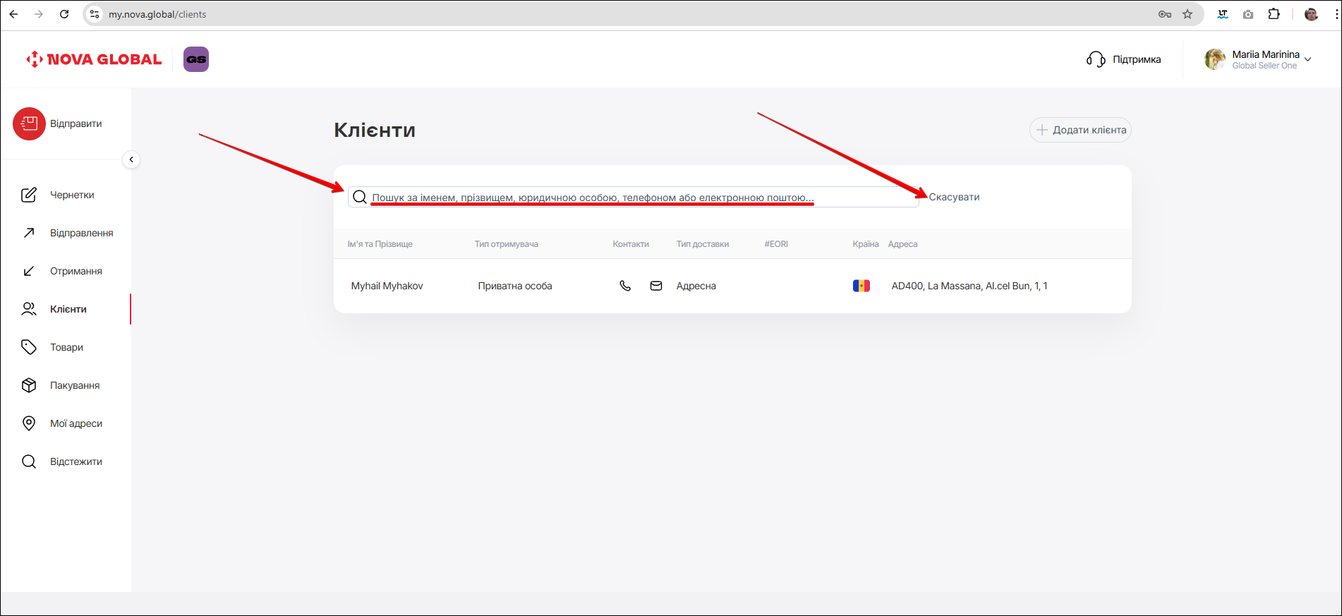Click the phone contact icon for Myhail Myhakov
The image size is (1342, 616).
click(x=625, y=286)
